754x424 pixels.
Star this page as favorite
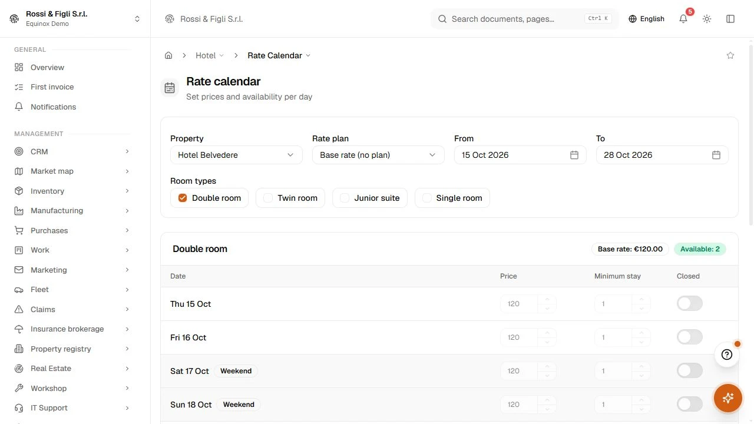point(730,55)
